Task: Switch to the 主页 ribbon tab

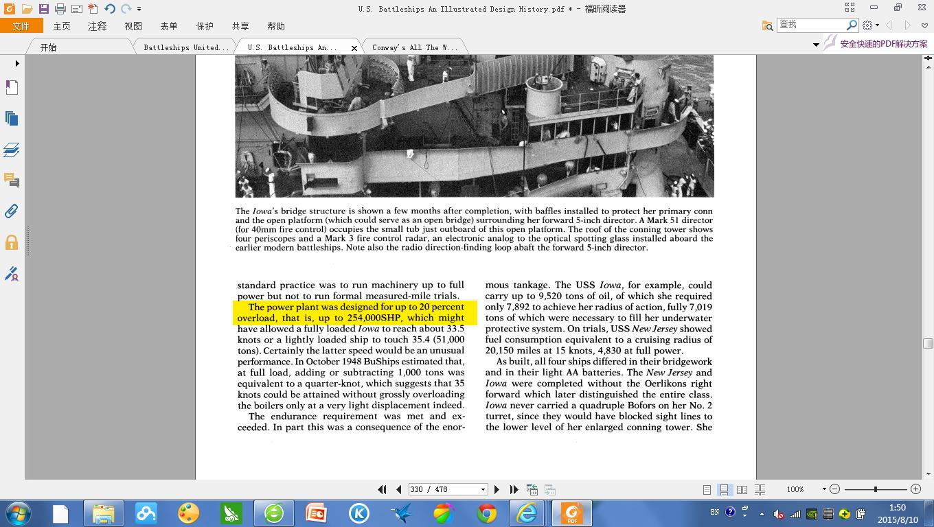Action: click(62, 26)
